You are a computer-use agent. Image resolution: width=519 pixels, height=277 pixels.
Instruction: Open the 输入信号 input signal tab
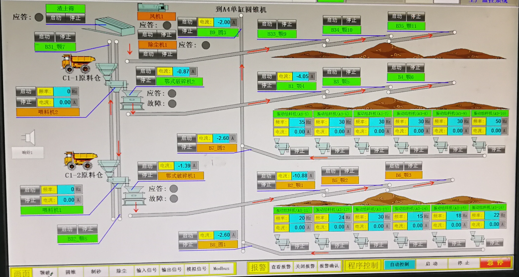pyautogui.click(x=147, y=270)
